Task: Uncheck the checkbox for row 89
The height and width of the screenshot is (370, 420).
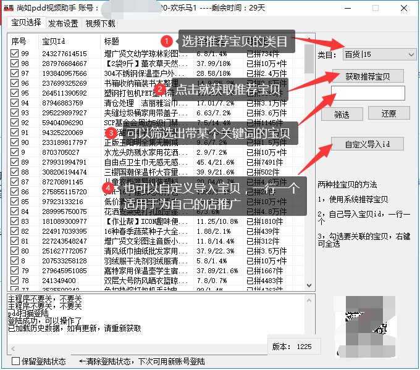Action: pyautogui.click(x=14, y=162)
